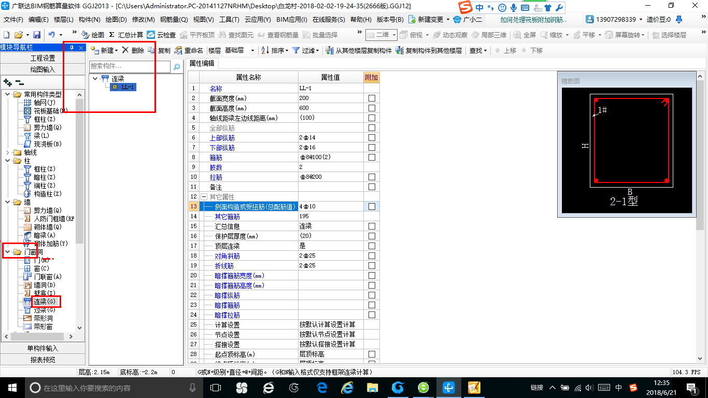Screen dimensions: 708x398
Task: Click the search magnifier beside 搜索构件
Action: 177,66
